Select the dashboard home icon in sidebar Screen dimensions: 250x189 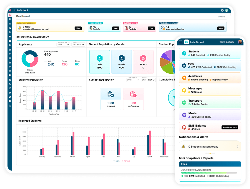(10, 15)
